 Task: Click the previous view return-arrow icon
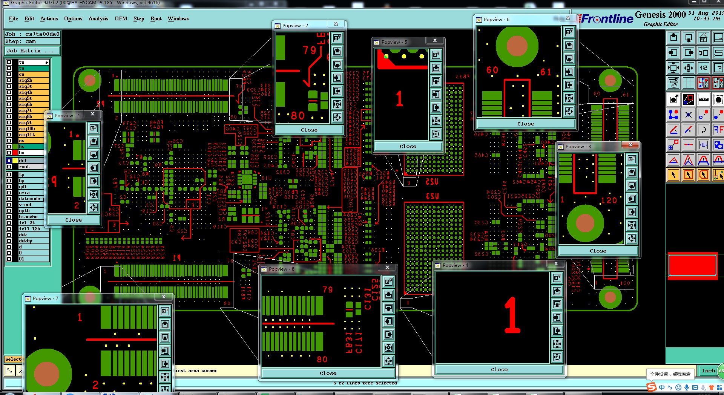click(704, 53)
